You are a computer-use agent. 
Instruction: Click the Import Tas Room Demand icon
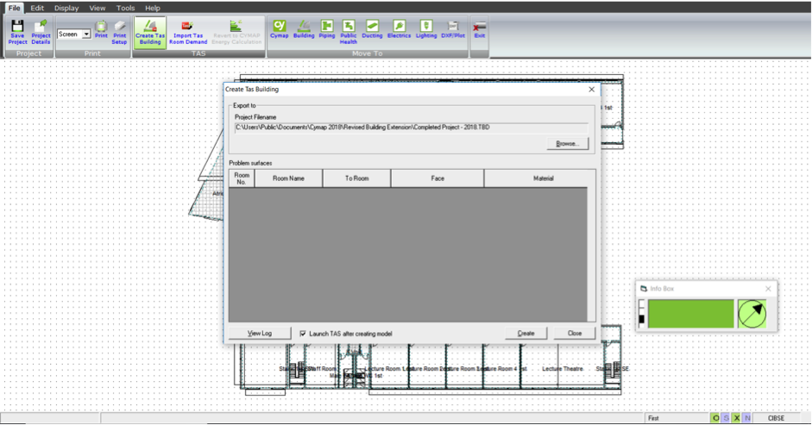(x=188, y=33)
